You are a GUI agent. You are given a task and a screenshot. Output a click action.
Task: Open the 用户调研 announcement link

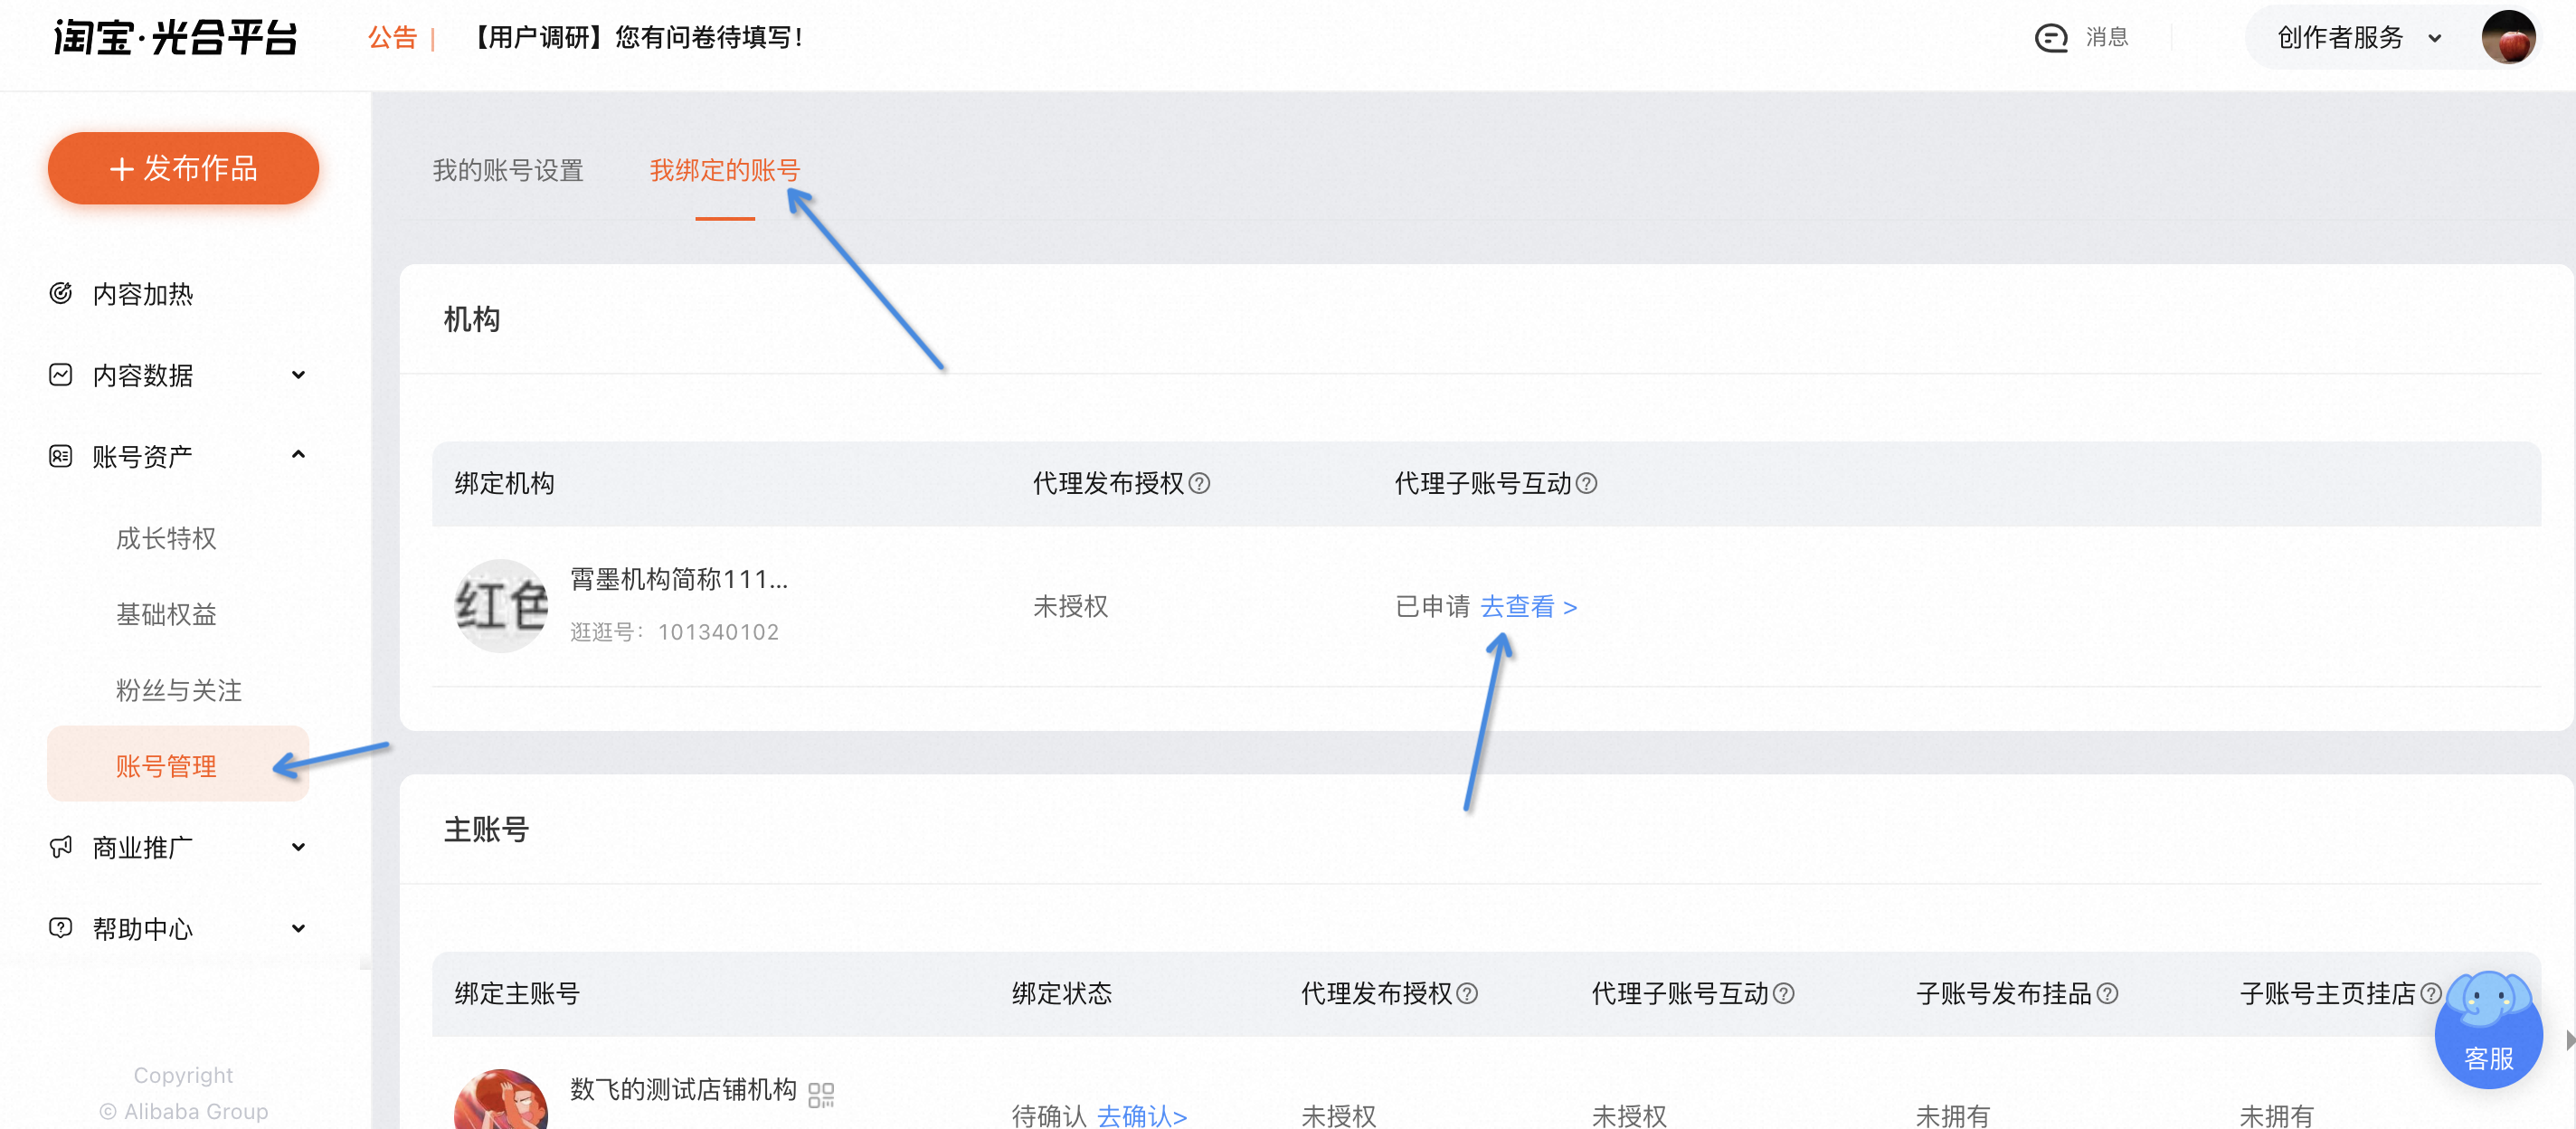(x=634, y=38)
